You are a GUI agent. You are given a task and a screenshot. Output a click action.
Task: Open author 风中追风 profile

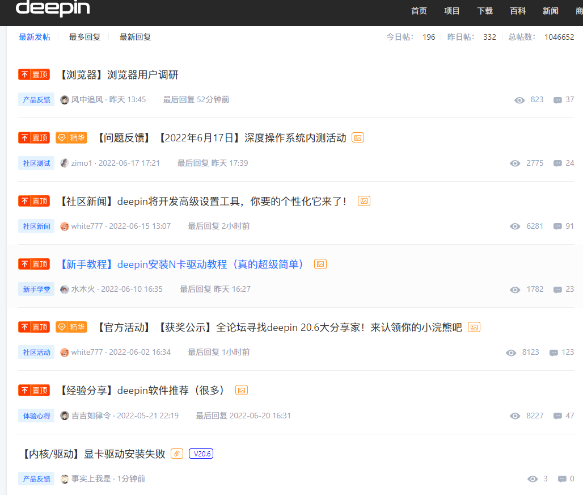tap(87, 99)
